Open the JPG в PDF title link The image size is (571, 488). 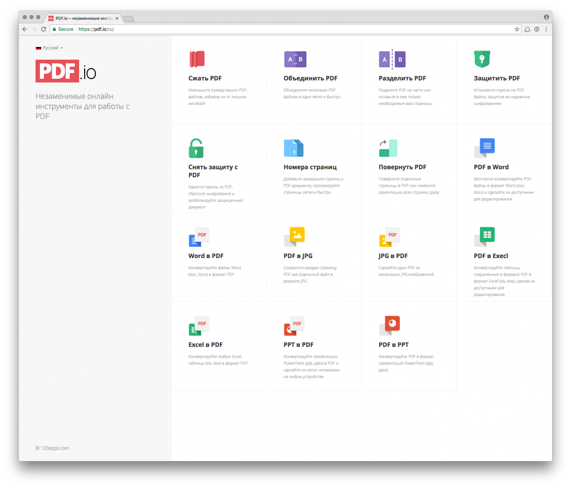click(x=393, y=256)
